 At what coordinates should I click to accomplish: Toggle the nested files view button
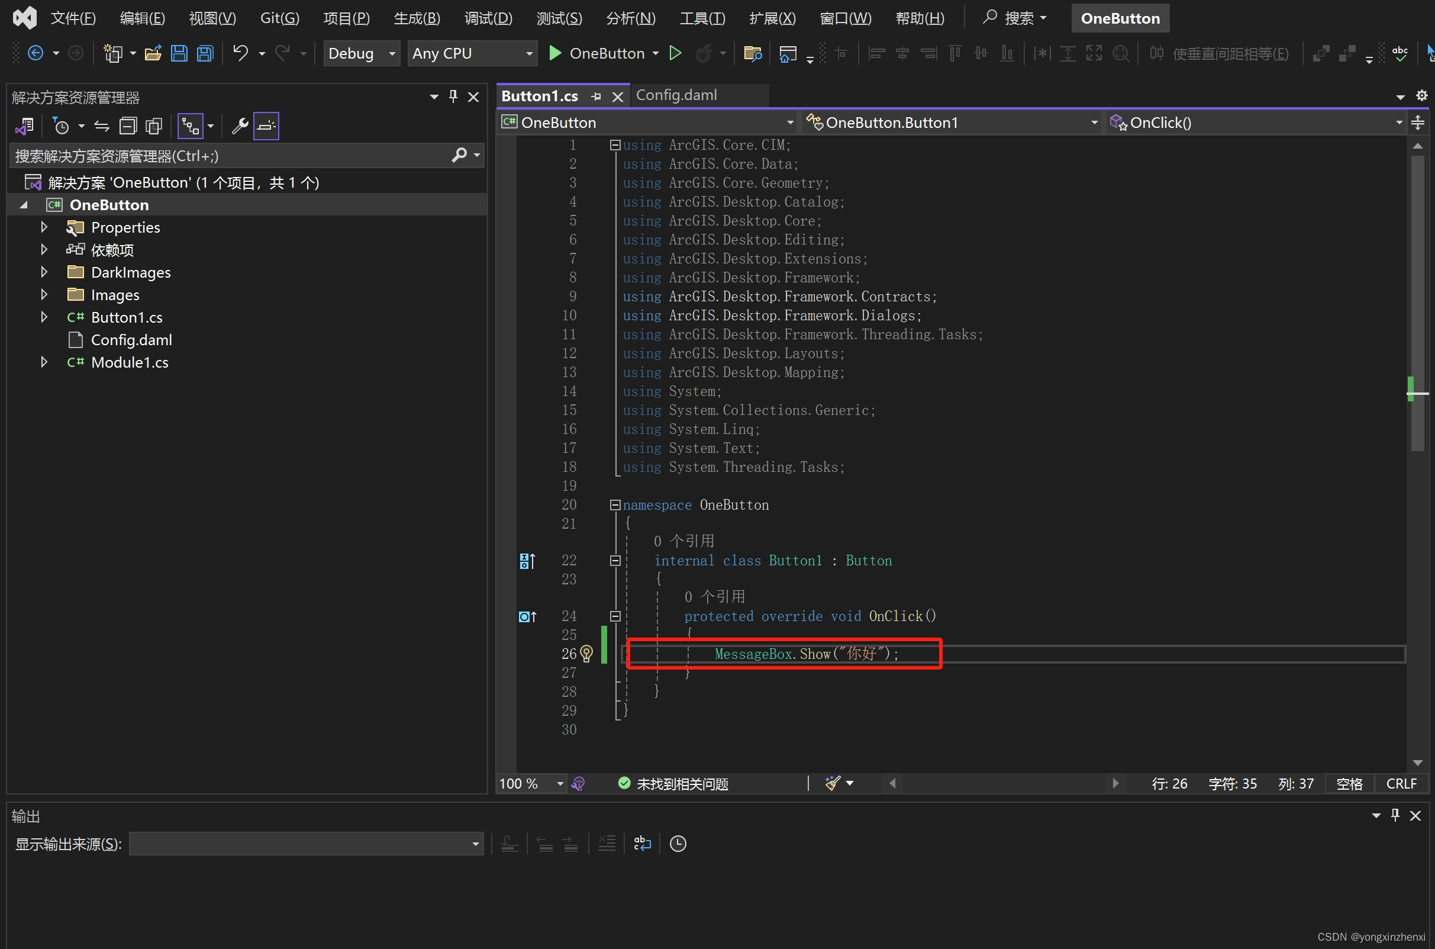(x=191, y=126)
